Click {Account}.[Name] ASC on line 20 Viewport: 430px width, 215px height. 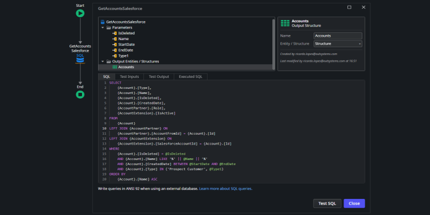138,179
